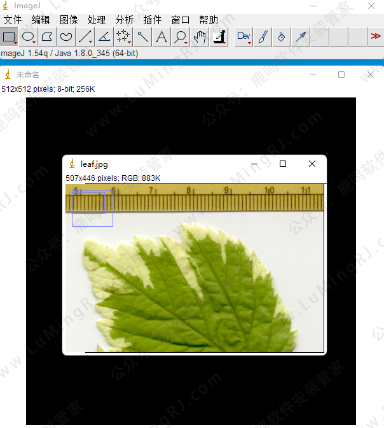Open the 文件 (File) menu
The height and width of the screenshot is (428, 384).
pos(13,20)
